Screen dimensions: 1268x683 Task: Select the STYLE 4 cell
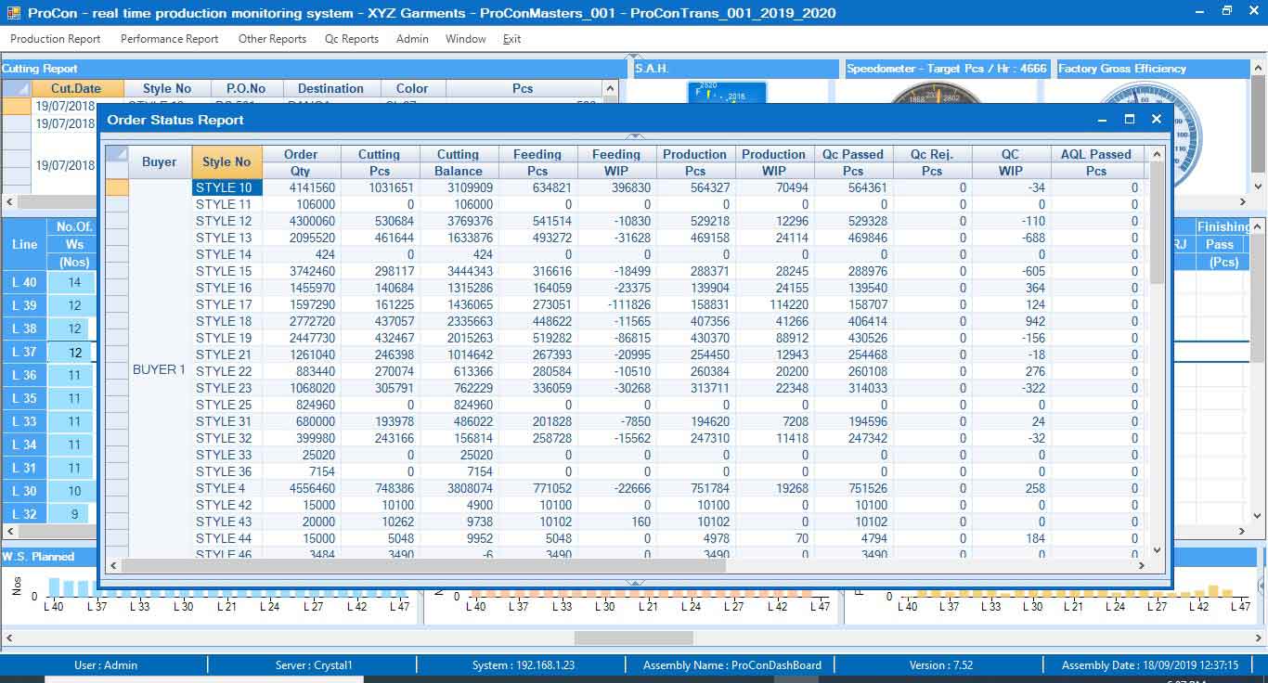[227, 488]
